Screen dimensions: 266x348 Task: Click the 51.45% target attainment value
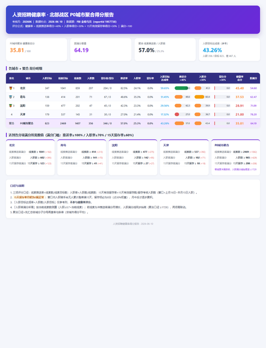point(165,97)
